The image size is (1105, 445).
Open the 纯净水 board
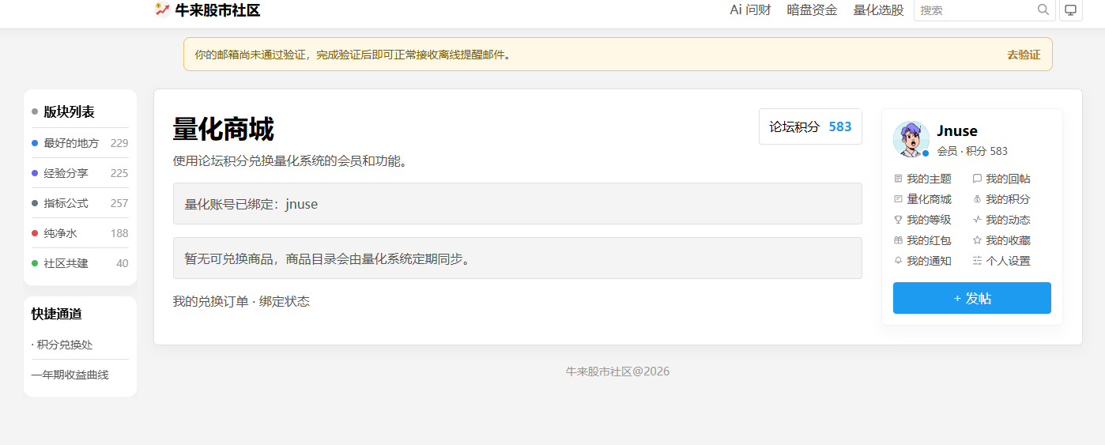[61, 233]
